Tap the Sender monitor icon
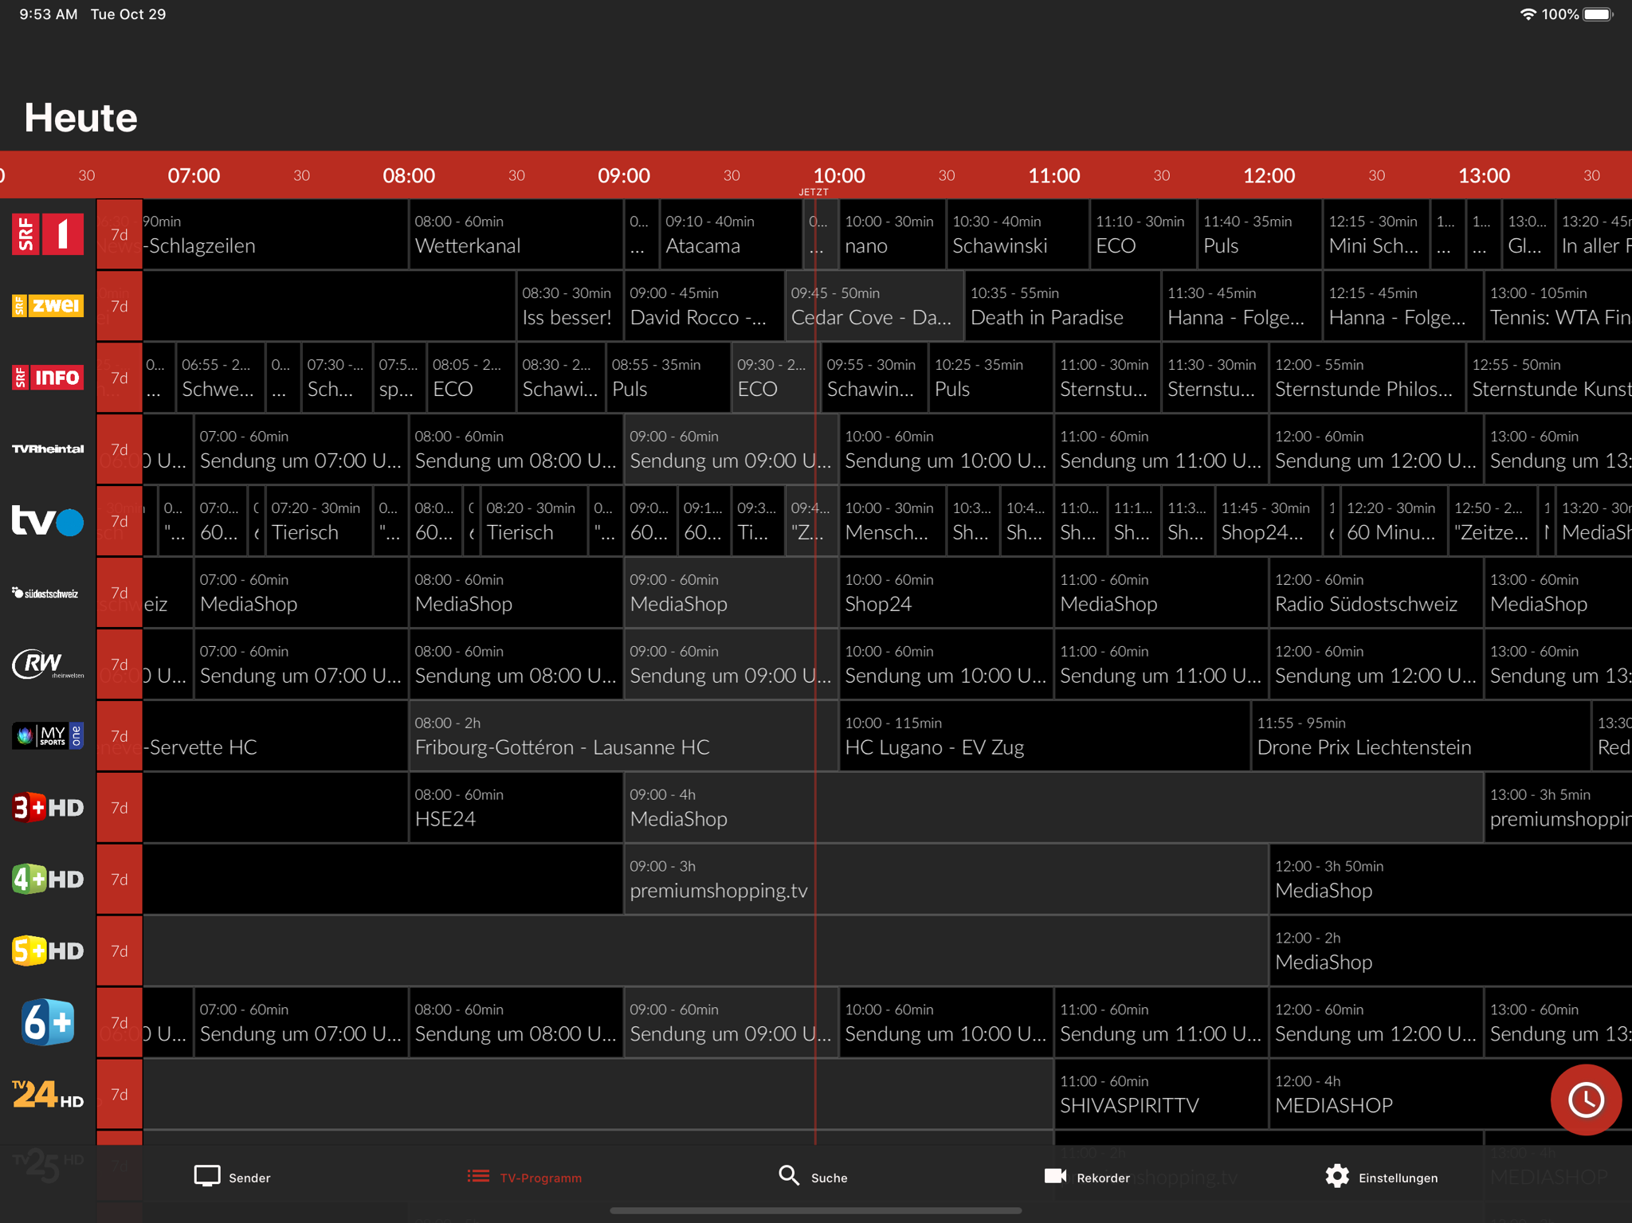The image size is (1632, 1223). pos(207,1177)
